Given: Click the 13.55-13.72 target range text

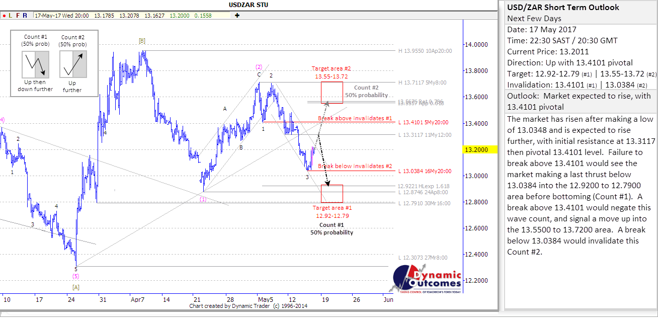Looking at the screenshot, I should [332, 76].
